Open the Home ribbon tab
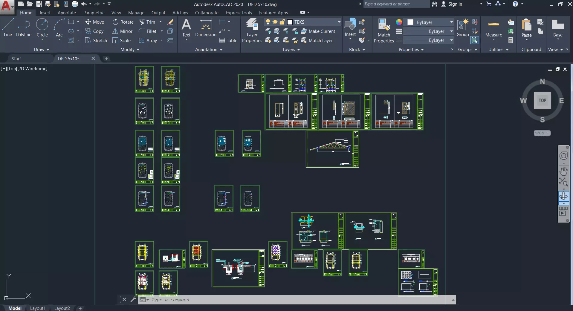573x311 pixels. coord(26,13)
